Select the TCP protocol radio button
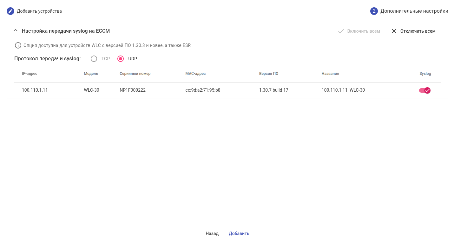 click(x=94, y=59)
